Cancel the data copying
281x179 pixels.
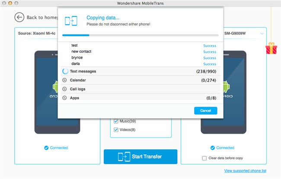205,110
